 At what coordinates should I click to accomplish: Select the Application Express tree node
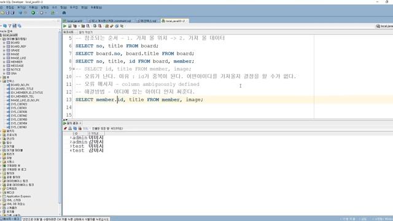tap(18, 196)
